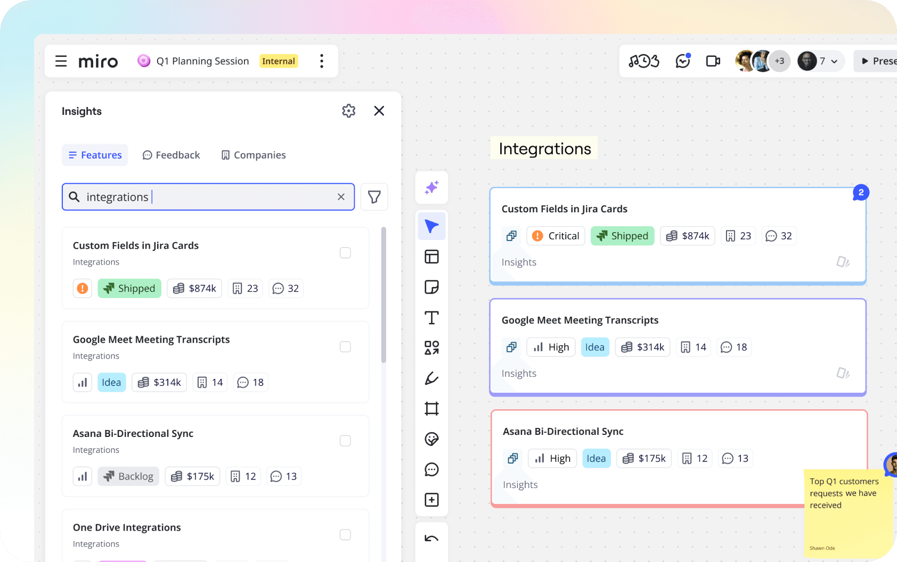Check the Custom Fields in Jira Cards checkbox
897x562 pixels.
tap(345, 253)
